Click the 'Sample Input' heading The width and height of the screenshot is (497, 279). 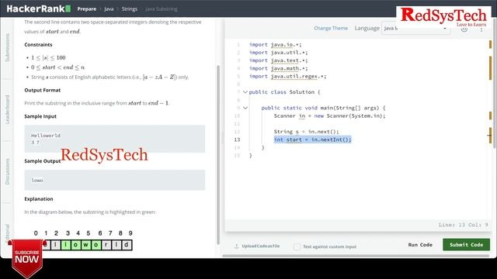(x=40, y=116)
